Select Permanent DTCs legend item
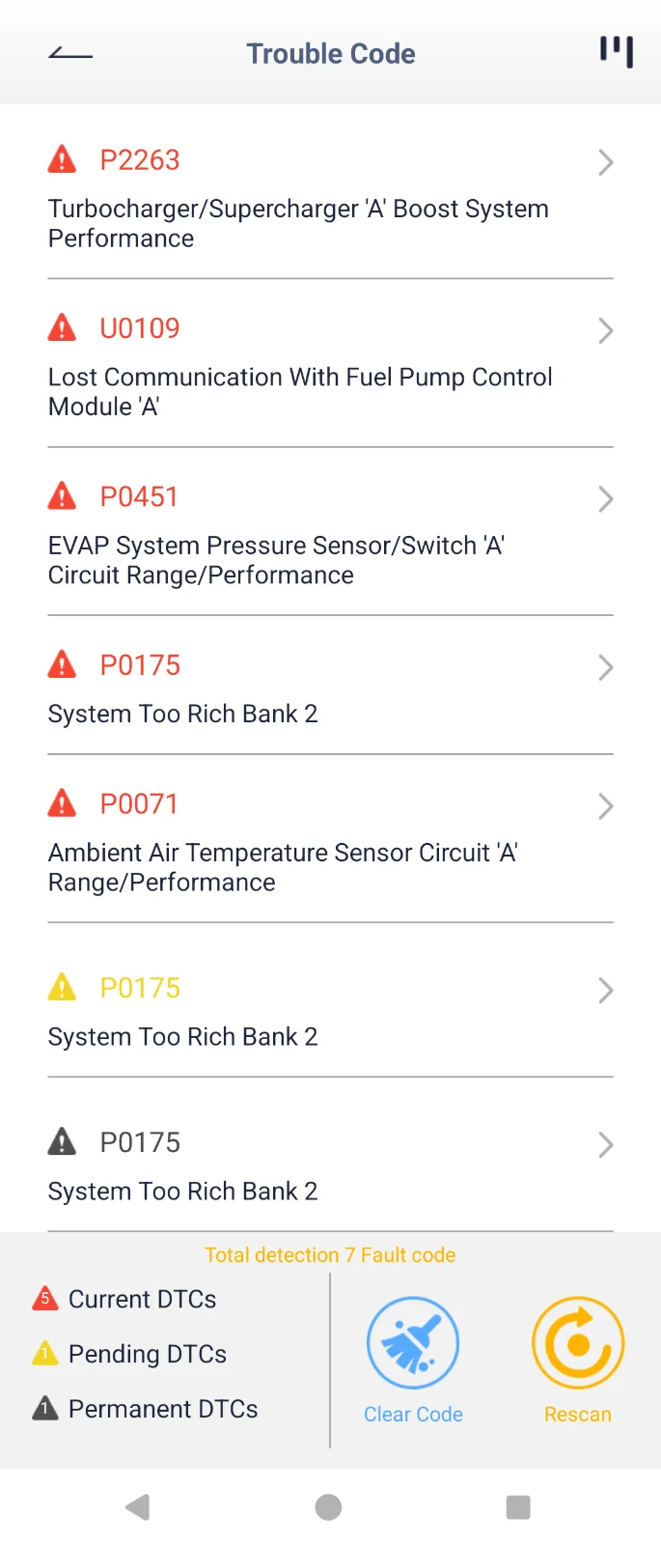The width and height of the screenshot is (661, 1545). tap(145, 1409)
